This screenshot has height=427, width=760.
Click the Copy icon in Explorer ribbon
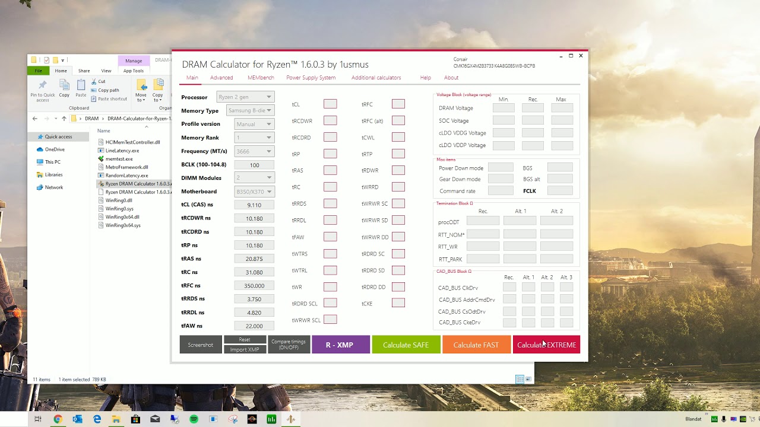pos(64,85)
